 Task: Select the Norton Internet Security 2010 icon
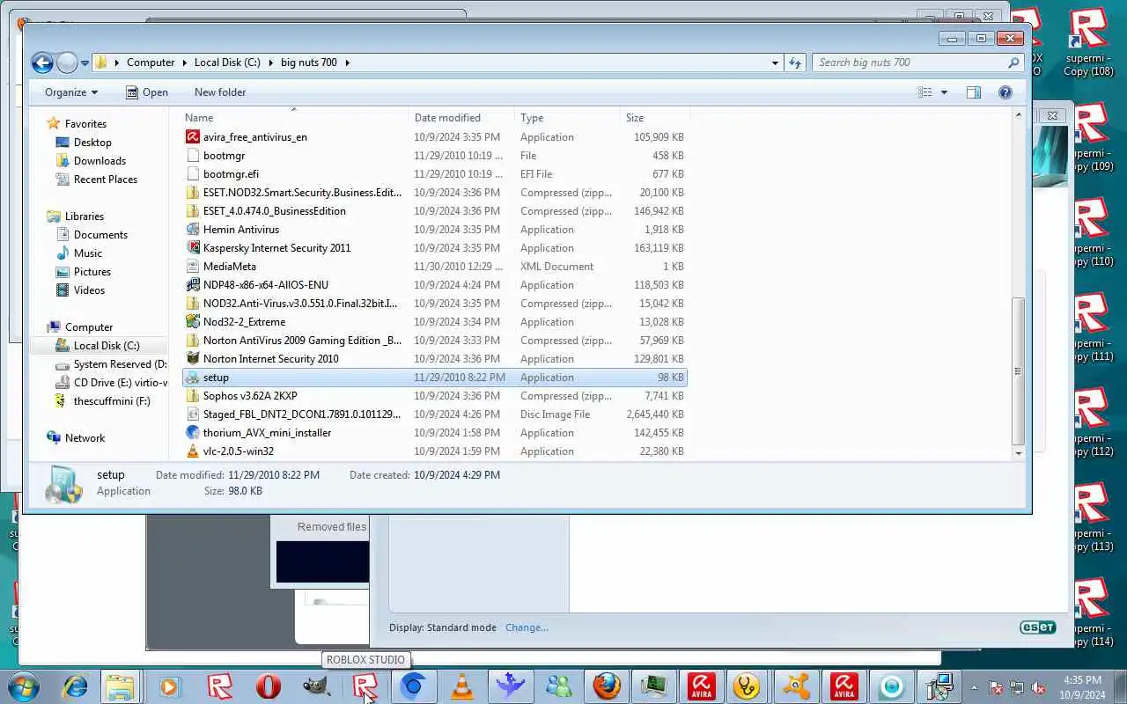pos(193,359)
